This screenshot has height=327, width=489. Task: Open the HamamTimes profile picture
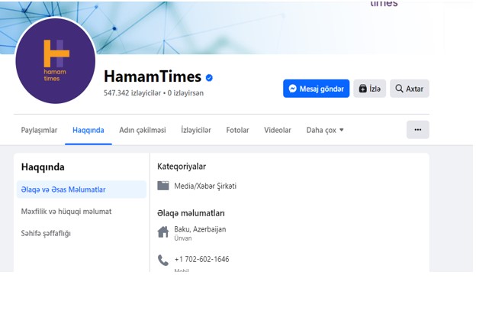pos(55,60)
